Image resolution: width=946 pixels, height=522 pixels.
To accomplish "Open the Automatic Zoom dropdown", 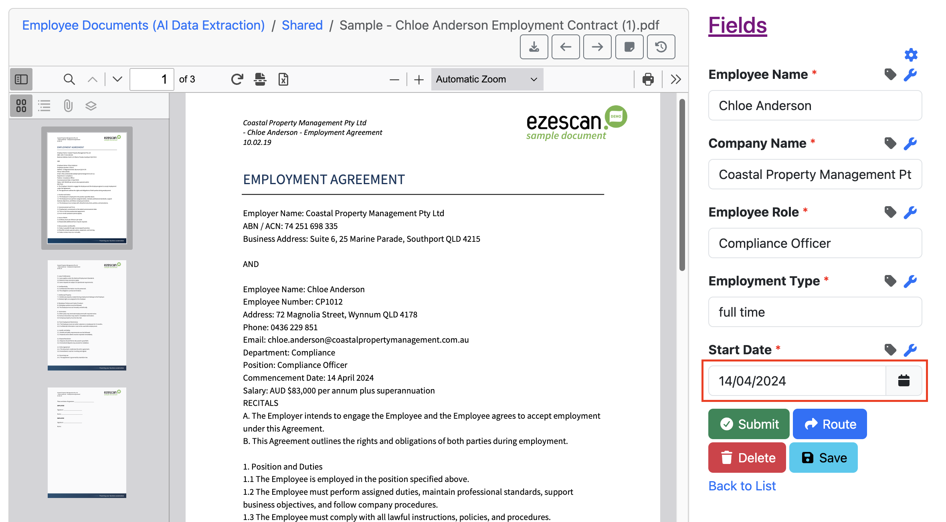I will 487,79.
